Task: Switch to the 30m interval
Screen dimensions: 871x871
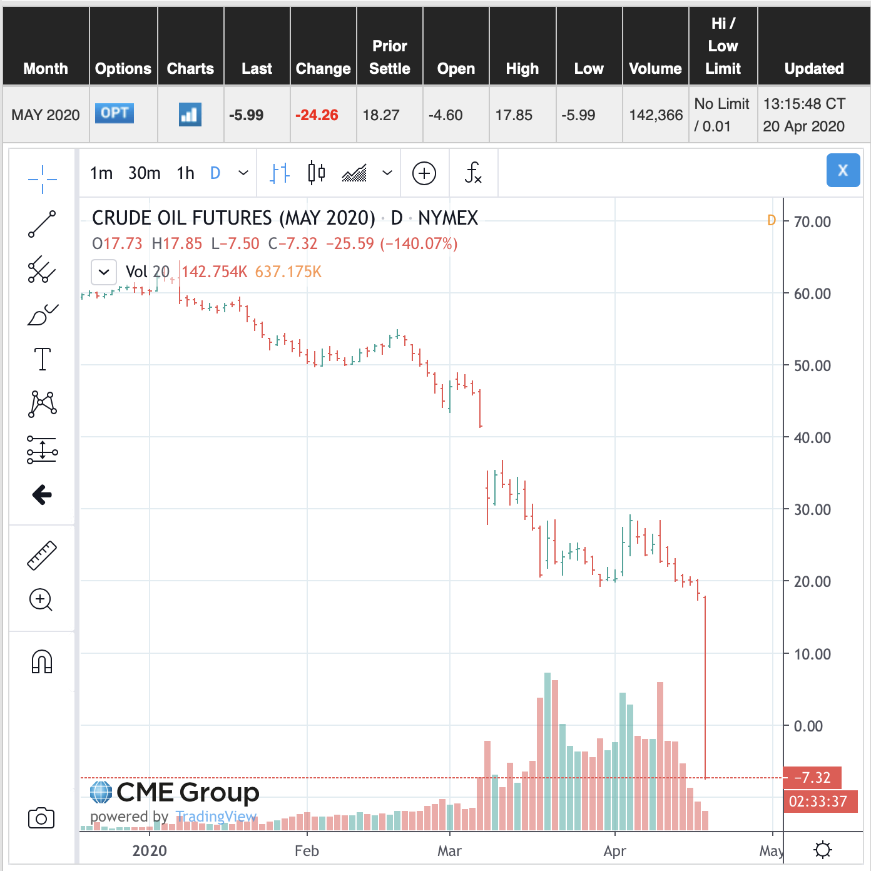Action: coord(144,173)
